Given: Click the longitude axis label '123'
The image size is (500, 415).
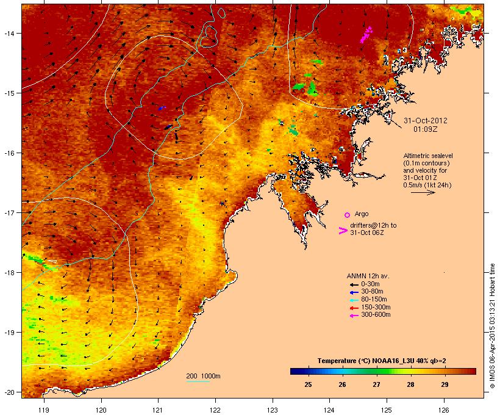Looking at the screenshot, I should pos(273,410).
